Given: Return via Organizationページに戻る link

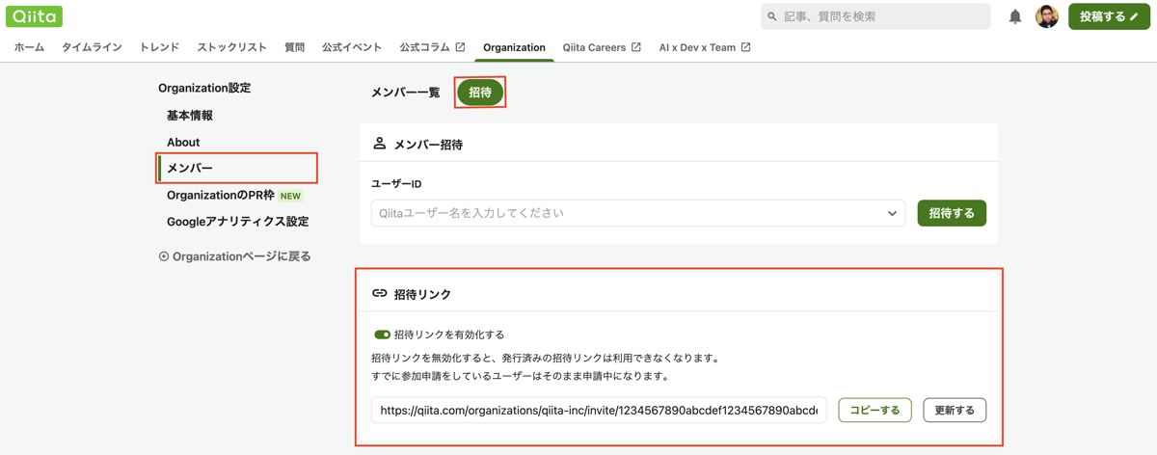Looking at the screenshot, I should pyautogui.click(x=234, y=256).
